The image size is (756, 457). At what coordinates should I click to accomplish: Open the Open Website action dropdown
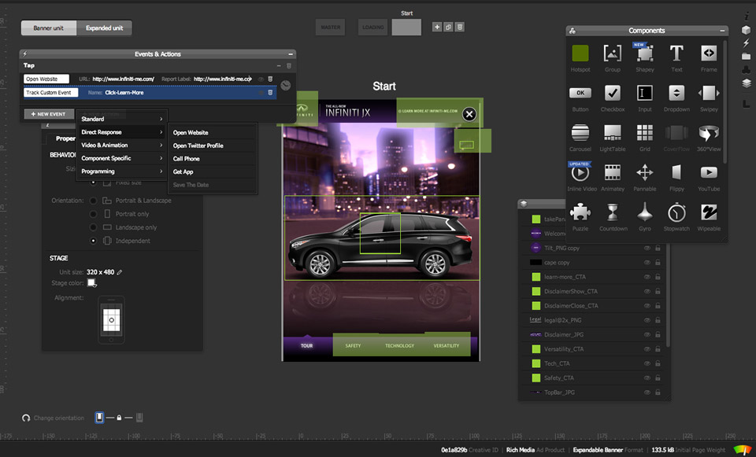[x=46, y=79]
